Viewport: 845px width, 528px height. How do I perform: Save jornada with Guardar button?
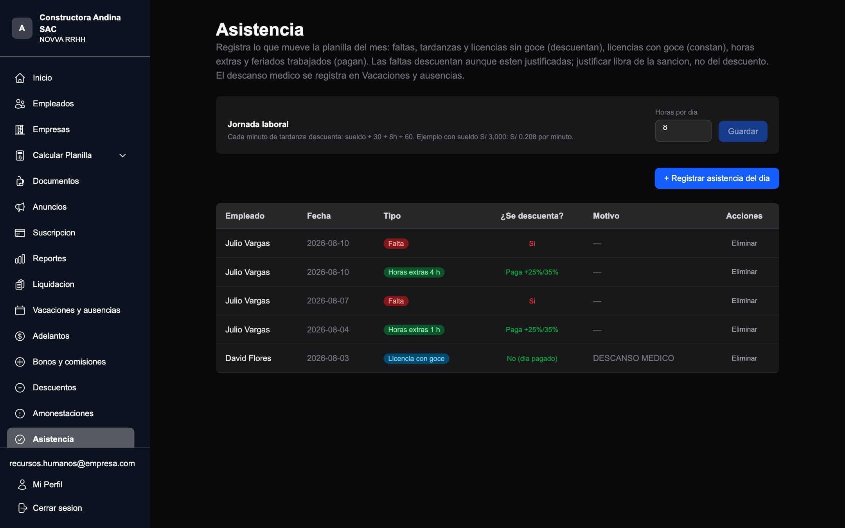tap(743, 131)
